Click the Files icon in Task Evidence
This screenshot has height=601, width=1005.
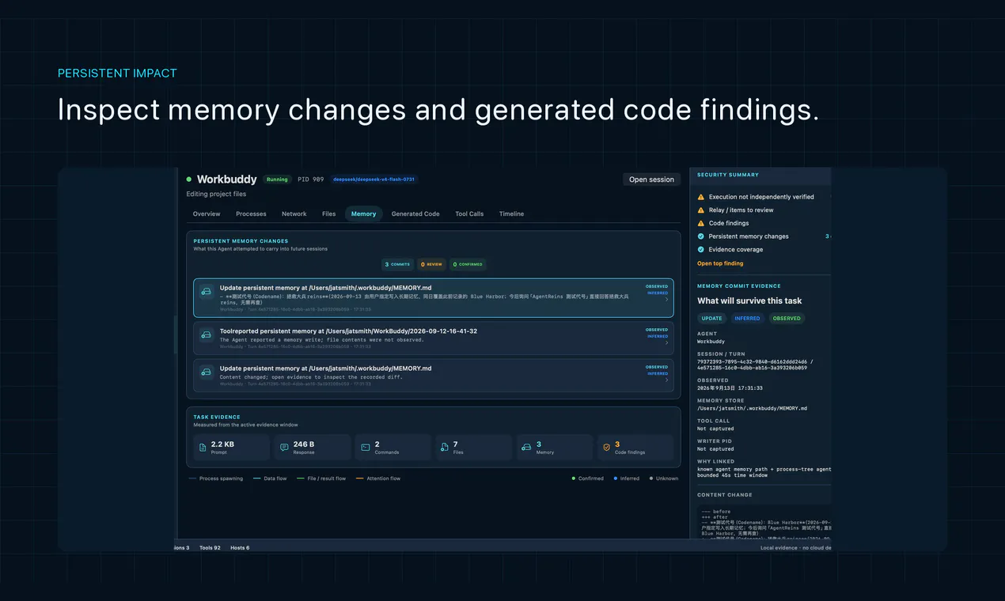click(x=446, y=448)
